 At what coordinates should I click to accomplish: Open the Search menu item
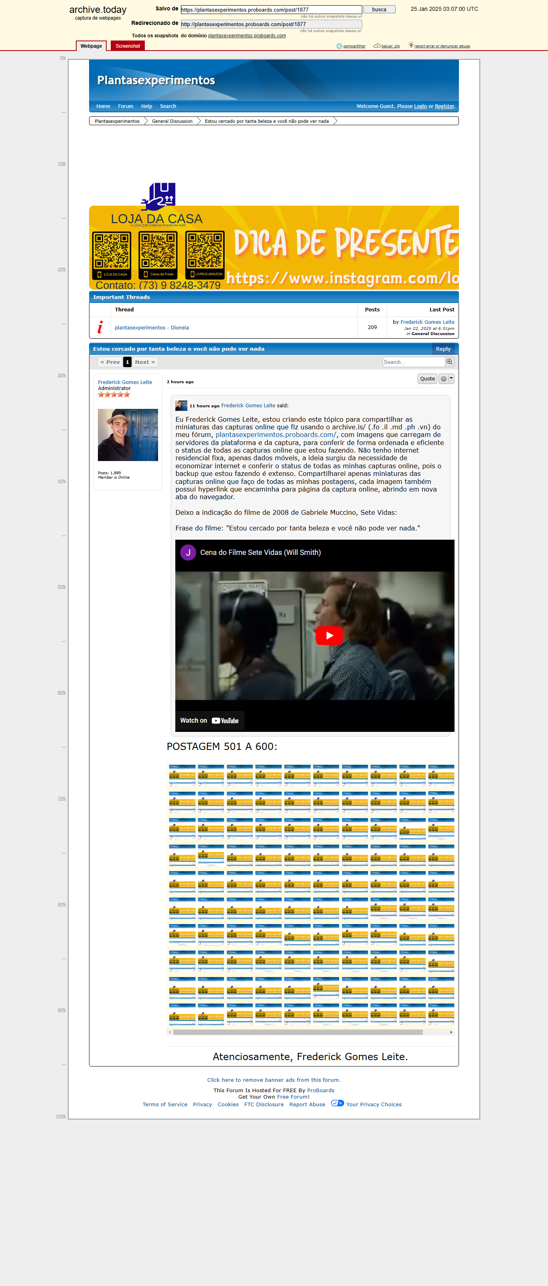(x=168, y=106)
